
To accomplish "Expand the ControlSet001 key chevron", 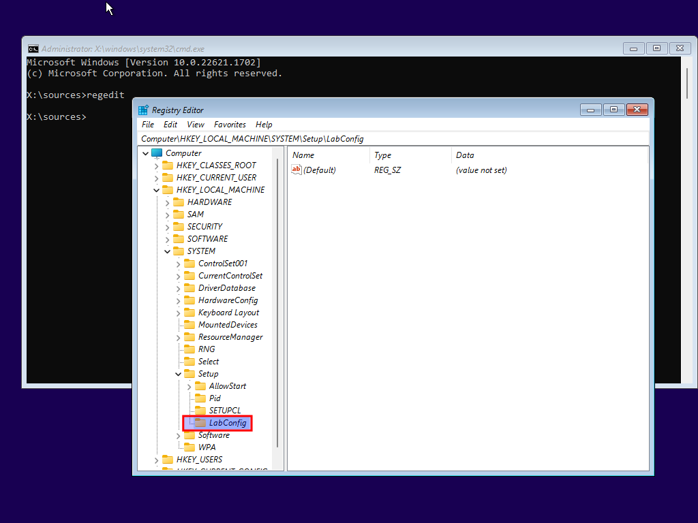I will (178, 264).
